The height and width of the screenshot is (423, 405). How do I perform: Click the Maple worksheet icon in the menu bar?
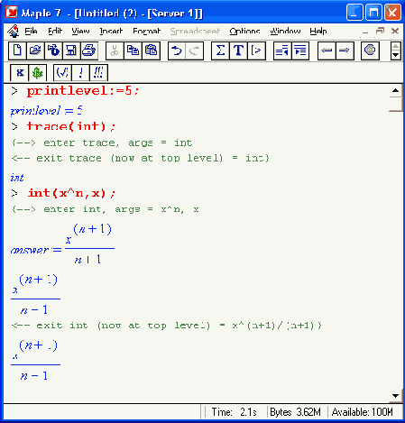[x=13, y=32]
